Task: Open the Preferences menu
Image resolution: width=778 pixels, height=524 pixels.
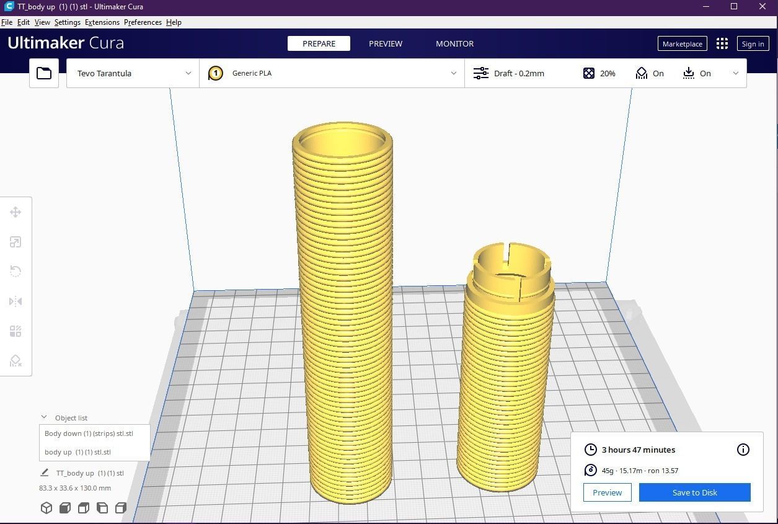Action: 143,22
